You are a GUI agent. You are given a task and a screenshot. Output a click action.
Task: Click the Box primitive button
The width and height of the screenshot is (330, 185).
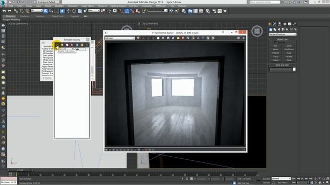click(275, 46)
